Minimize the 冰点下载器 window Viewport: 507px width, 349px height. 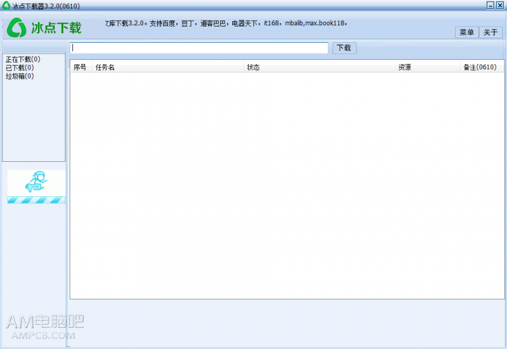click(491, 5)
